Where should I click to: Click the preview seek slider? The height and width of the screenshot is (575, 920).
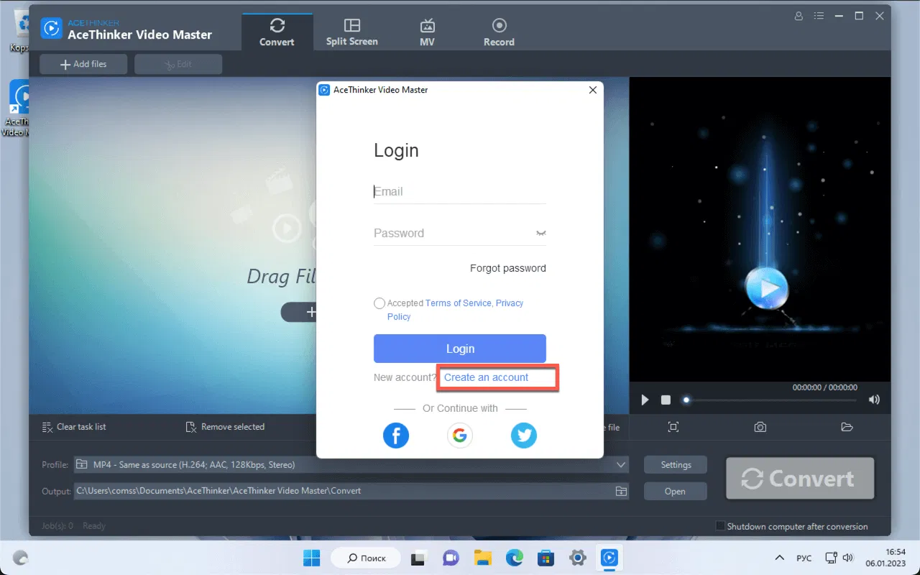point(770,400)
